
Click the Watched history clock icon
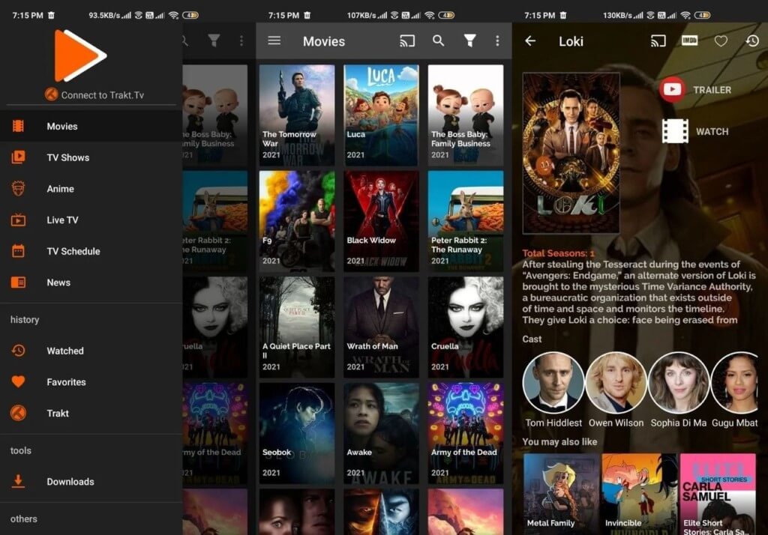tap(18, 351)
